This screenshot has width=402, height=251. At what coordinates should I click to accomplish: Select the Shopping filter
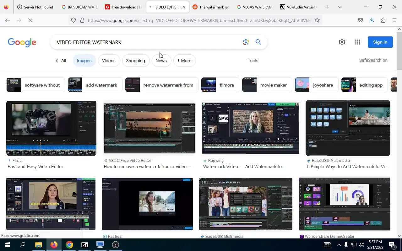135,61
